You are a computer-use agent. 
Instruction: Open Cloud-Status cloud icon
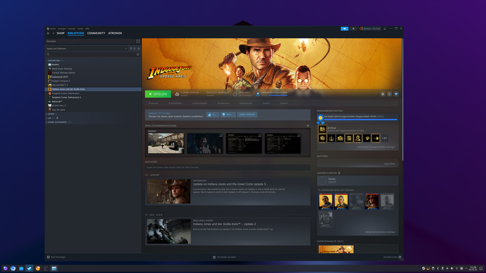point(177,94)
